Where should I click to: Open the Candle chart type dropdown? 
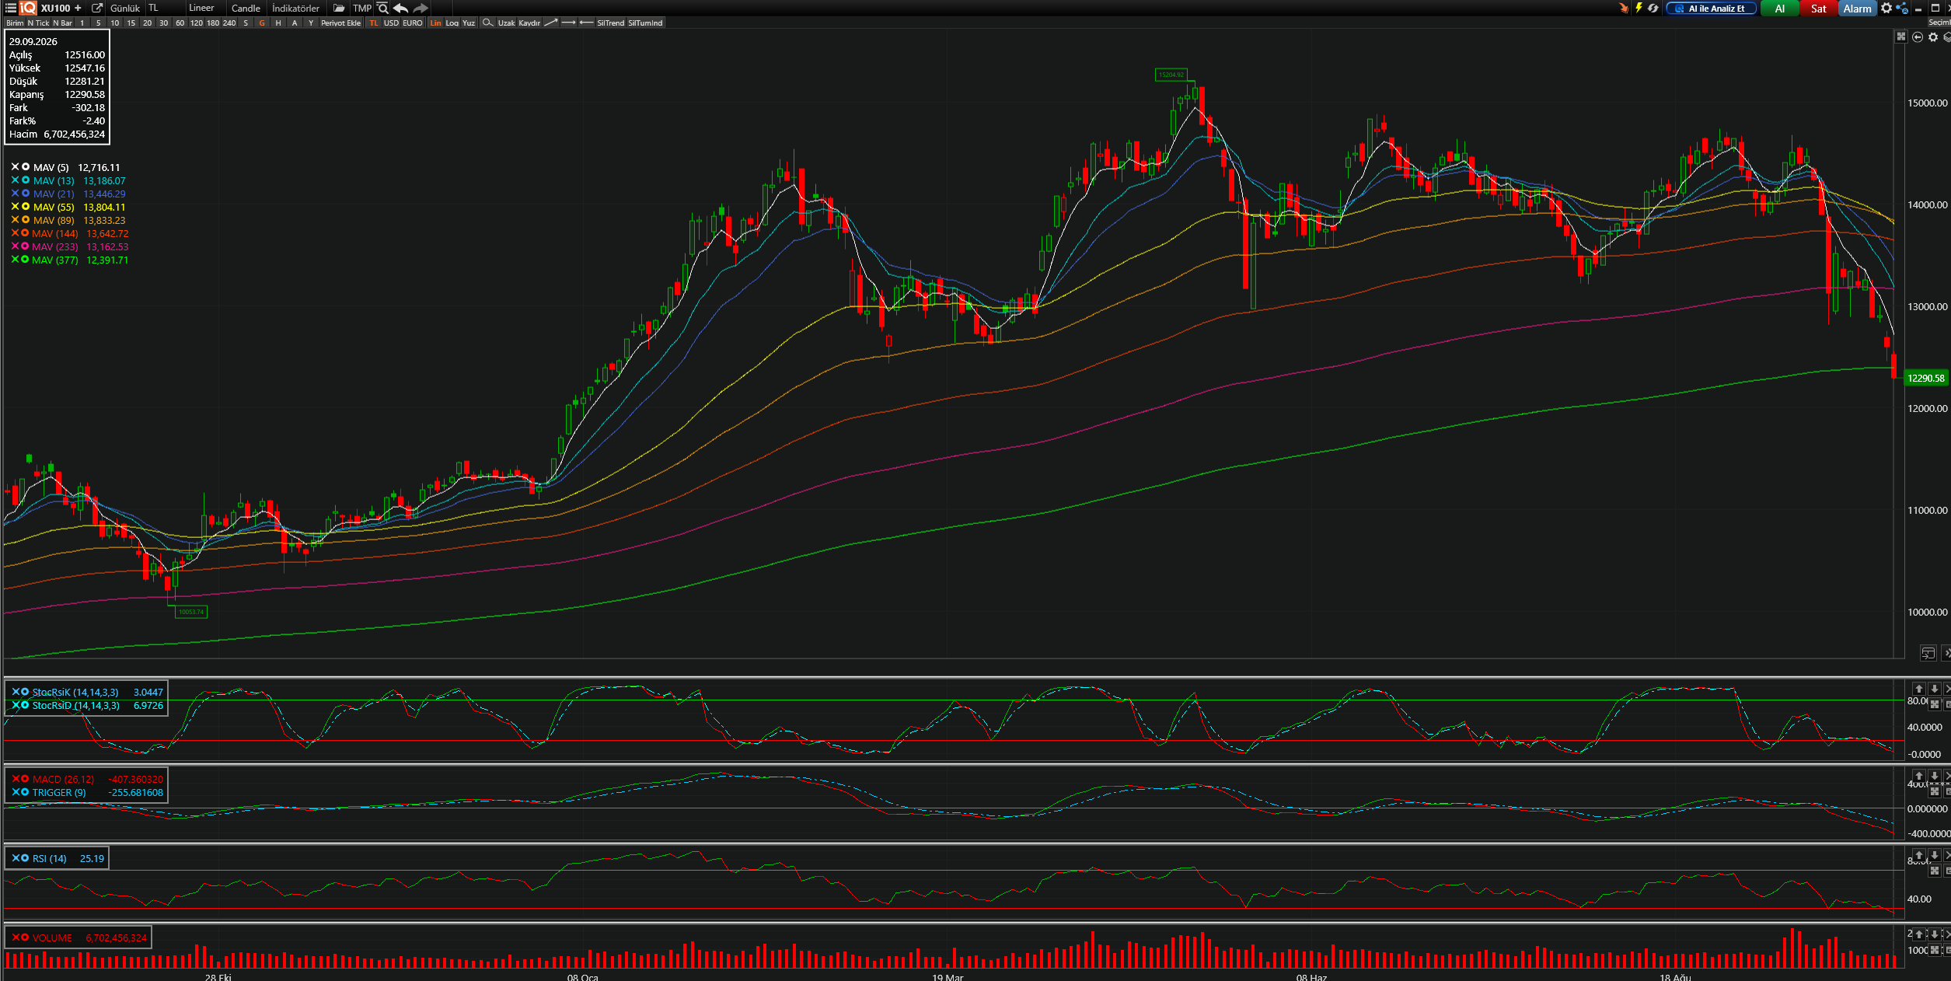[x=246, y=8]
